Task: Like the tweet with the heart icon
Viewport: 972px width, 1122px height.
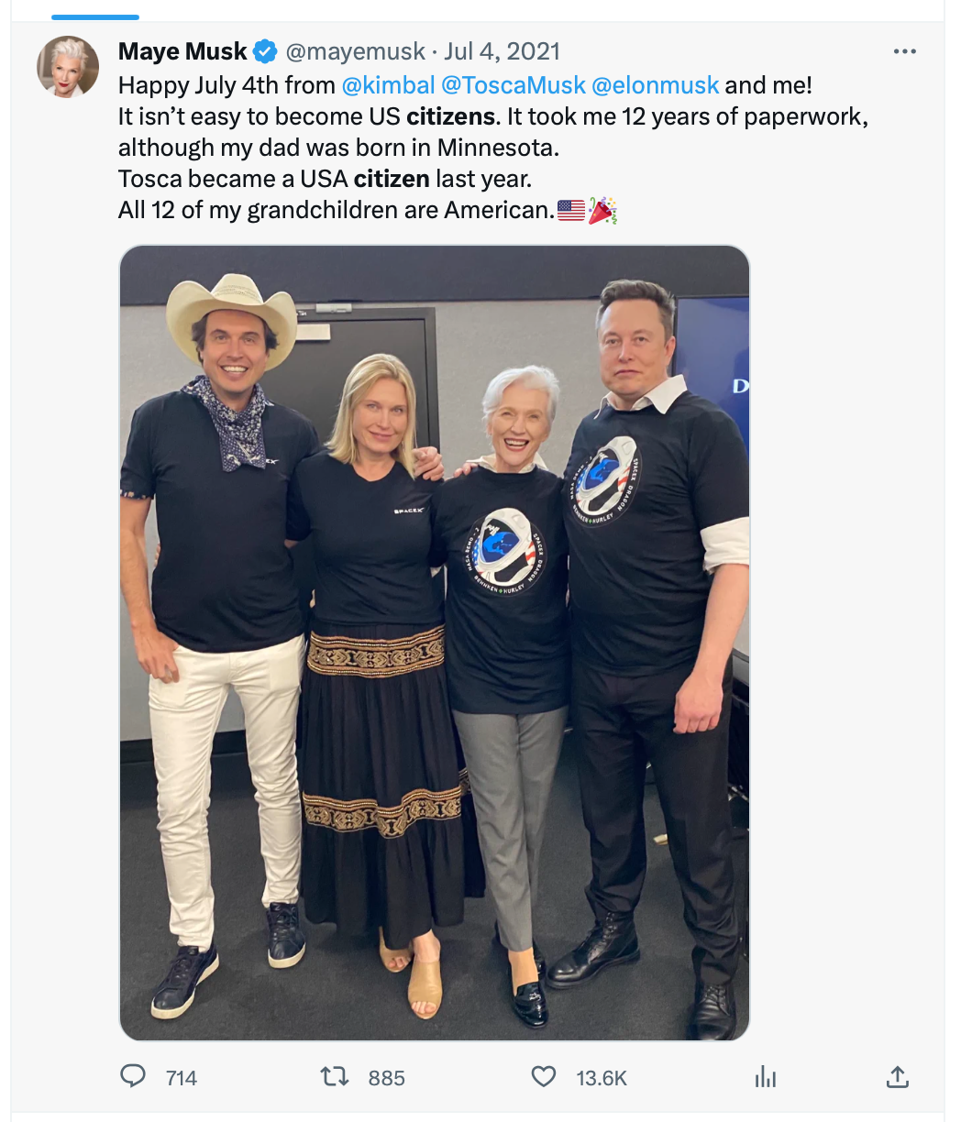Action: click(x=544, y=1076)
